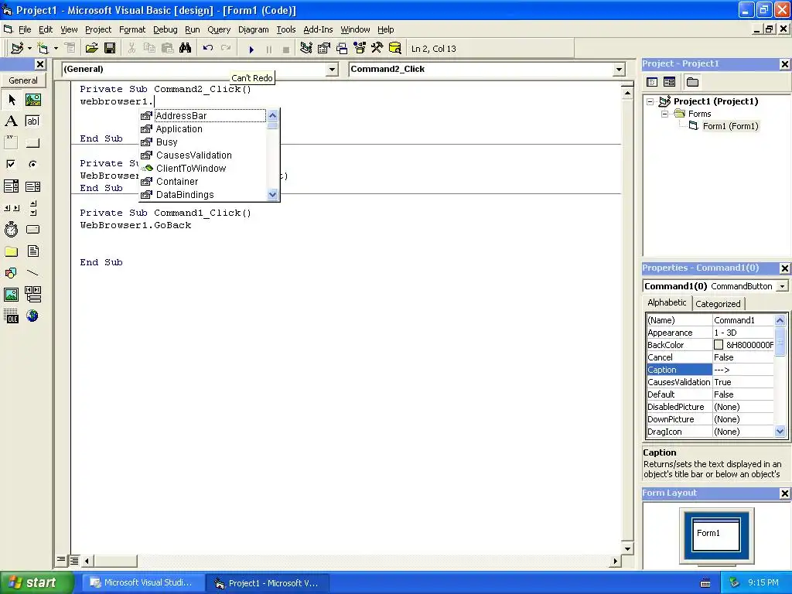This screenshot has height=594, width=792.
Task: Click the Form1 thumbnail in Form Layout
Action: [716, 534]
